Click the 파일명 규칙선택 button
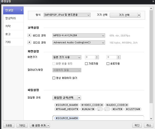The height and width of the screenshot is (129, 155). click(65, 98)
